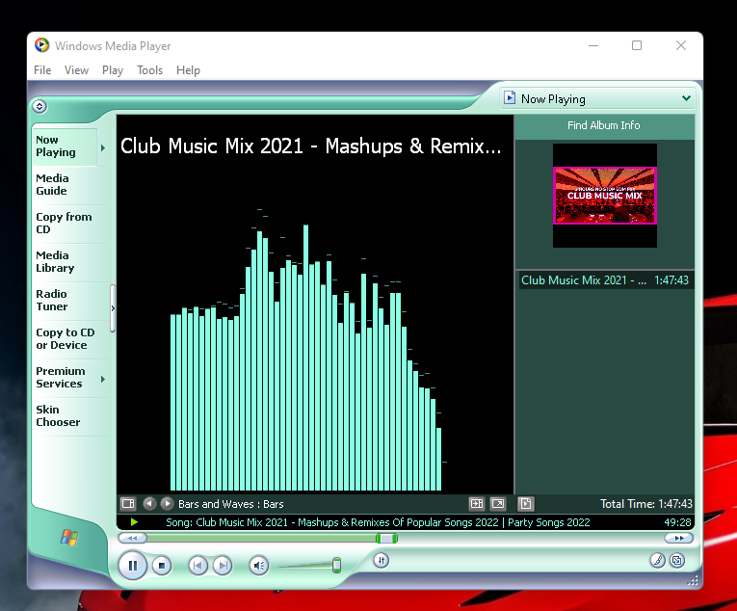Click the Total Time 1:47:43 text

(646, 504)
